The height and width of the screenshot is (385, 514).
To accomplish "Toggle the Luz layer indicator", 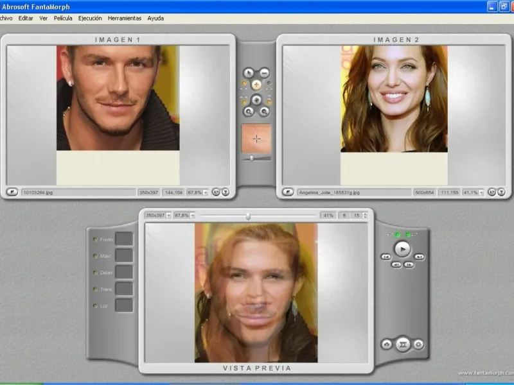I will (95, 306).
